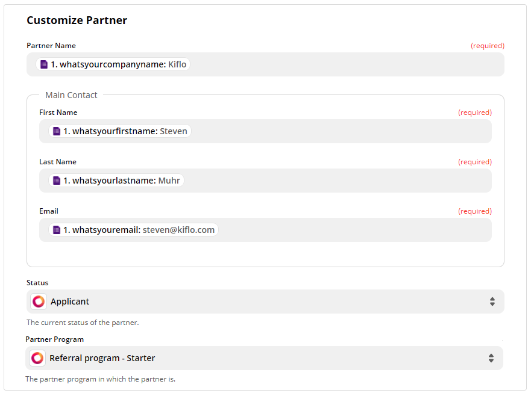Click the Kiflo logo icon beside Applicant
Viewport: 531px width, 396px height.
click(39, 302)
